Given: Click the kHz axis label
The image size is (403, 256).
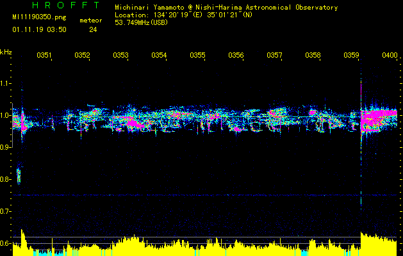Looking at the screenshot, I should (6, 52).
